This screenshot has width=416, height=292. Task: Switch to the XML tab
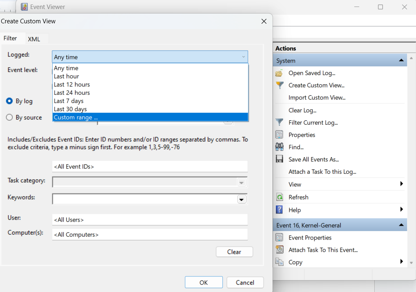coord(34,39)
